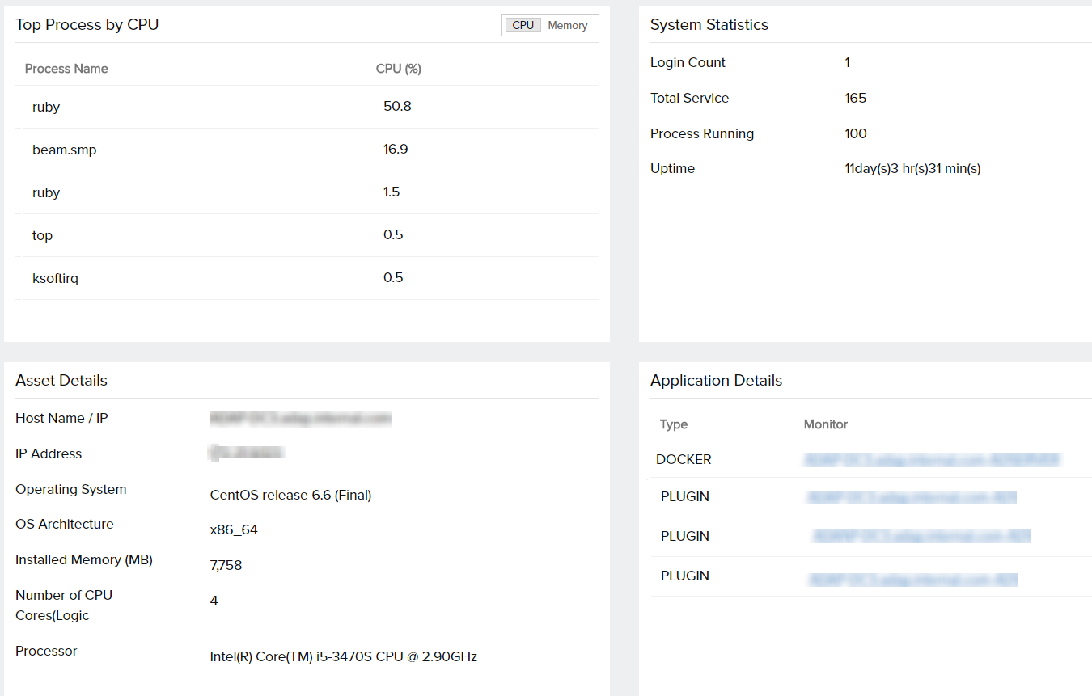Click the System Statistics heading

point(709,25)
